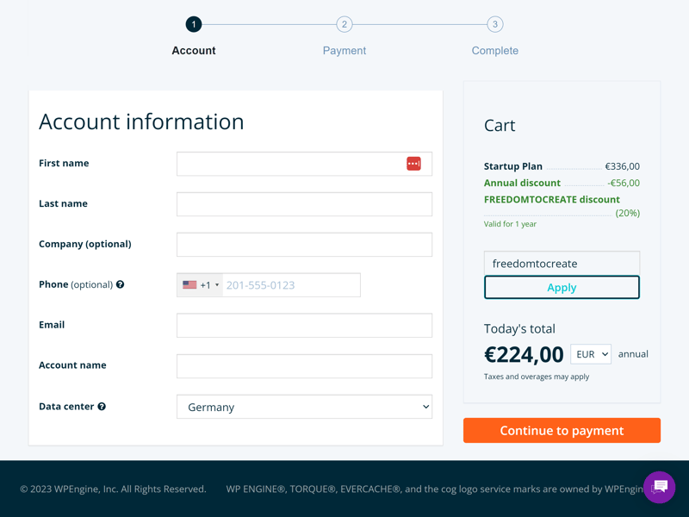Screen dimensions: 689x517
Task: Focus the Last name input field
Action: (x=304, y=204)
